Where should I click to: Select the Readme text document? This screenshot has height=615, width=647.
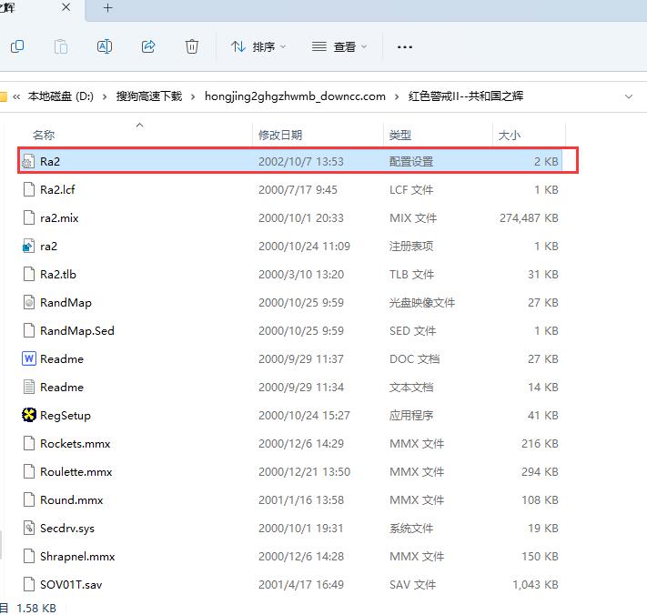pyautogui.click(x=292, y=387)
